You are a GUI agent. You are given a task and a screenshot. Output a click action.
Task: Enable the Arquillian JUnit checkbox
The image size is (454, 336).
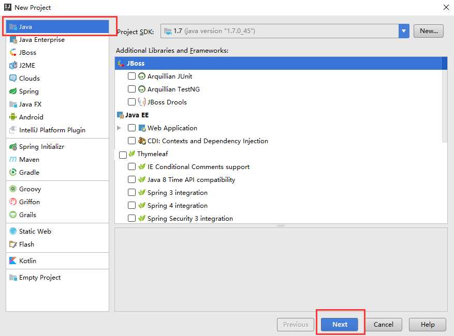click(131, 76)
